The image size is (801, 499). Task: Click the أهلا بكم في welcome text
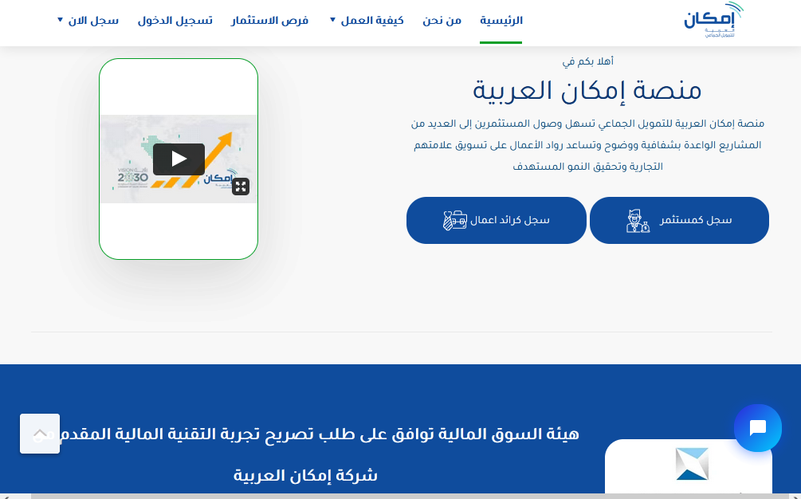click(x=587, y=61)
